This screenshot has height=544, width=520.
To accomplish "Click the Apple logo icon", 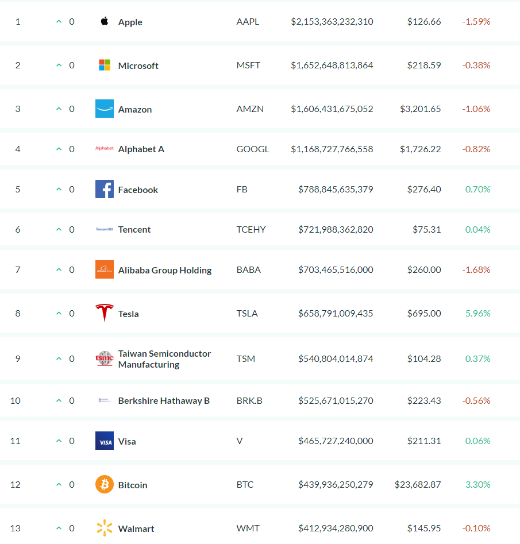I will pos(105,21).
